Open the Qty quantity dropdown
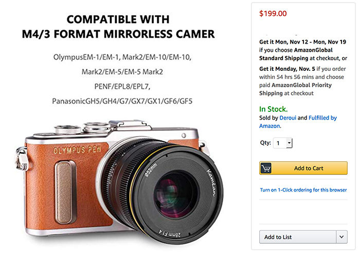Image resolution: width=360 pixels, height=254 pixels. tap(283, 143)
